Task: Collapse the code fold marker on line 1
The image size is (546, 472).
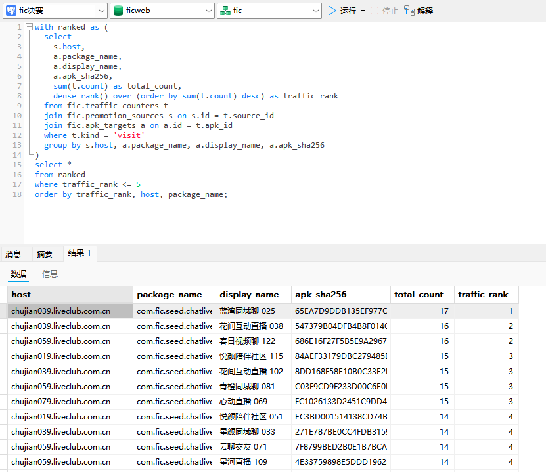Action: click(30, 27)
